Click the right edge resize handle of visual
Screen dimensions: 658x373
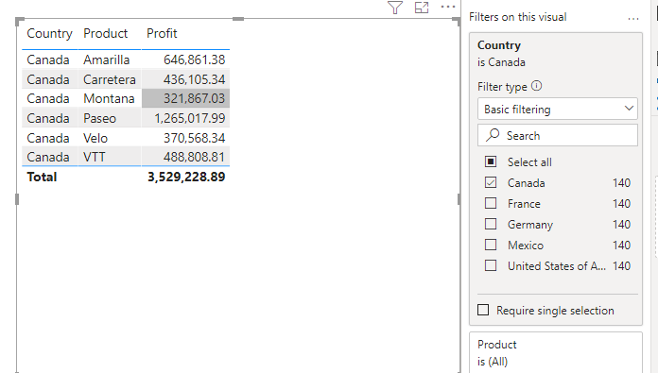point(459,199)
